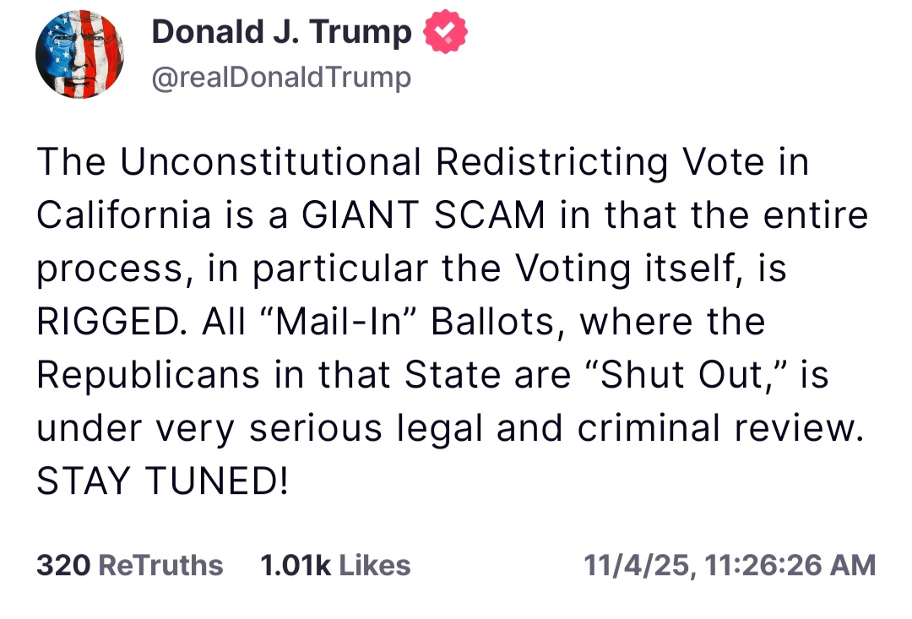This screenshot has width=912, height=619.
Task: Click the word "California" in post
Action: click(x=123, y=216)
